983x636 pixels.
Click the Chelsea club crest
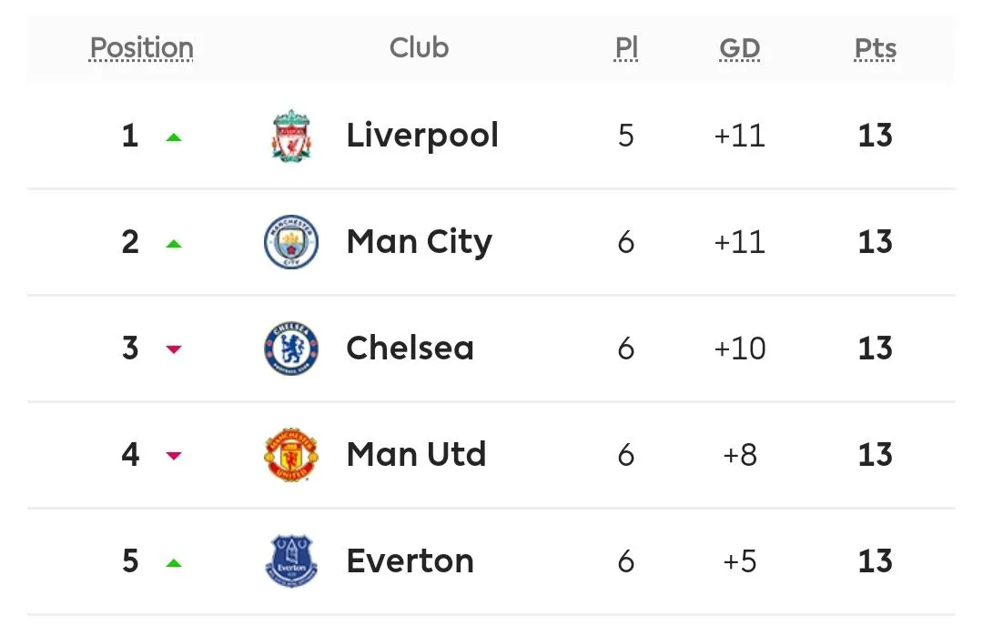coord(291,348)
